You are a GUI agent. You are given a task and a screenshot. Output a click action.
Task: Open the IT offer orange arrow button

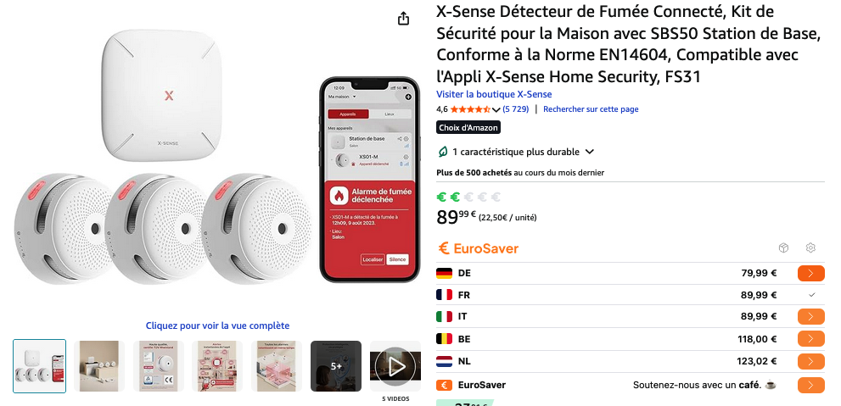pyautogui.click(x=811, y=316)
